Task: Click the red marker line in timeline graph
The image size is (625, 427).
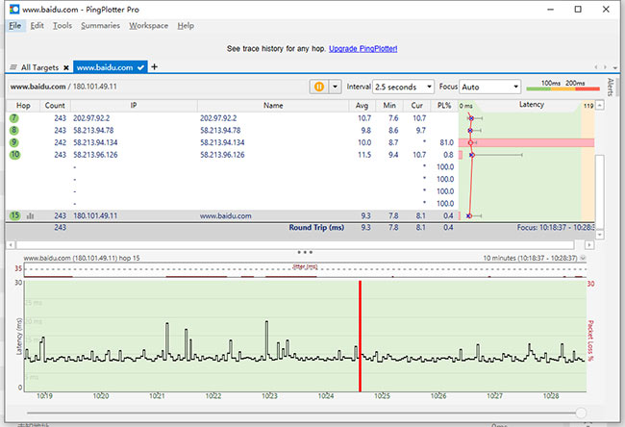Action: (x=360, y=336)
